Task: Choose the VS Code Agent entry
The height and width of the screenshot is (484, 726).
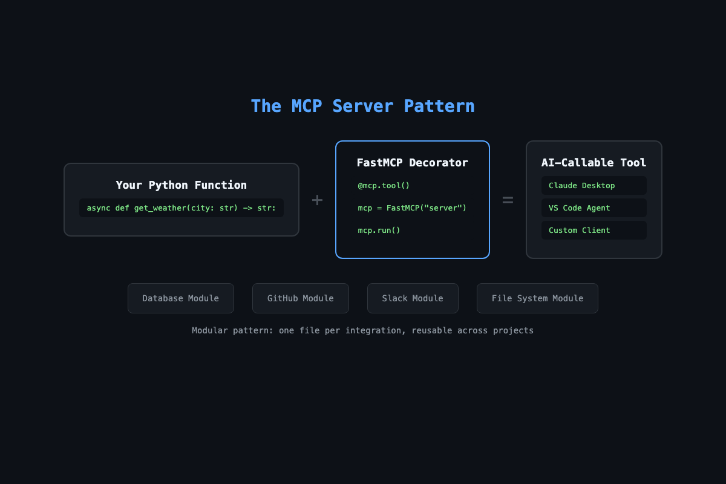Action: pos(594,208)
